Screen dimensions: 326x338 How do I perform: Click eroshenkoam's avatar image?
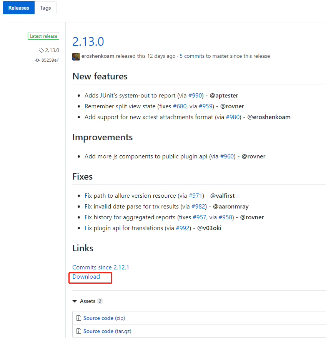coord(76,56)
